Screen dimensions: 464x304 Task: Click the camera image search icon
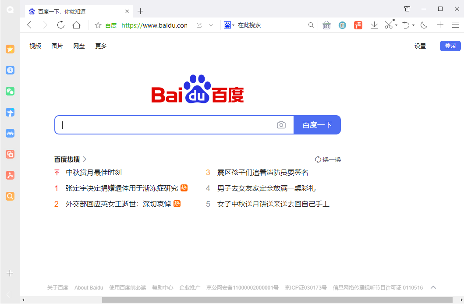click(281, 125)
